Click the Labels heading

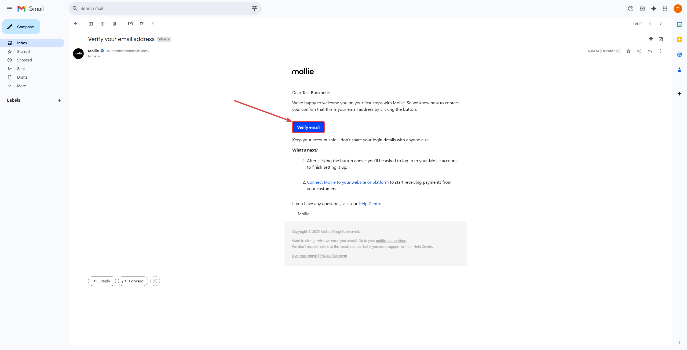(x=13, y=100)
